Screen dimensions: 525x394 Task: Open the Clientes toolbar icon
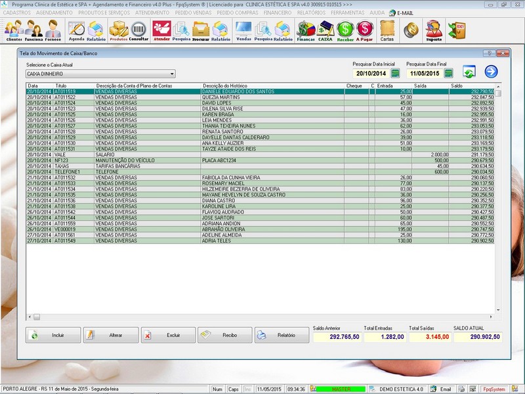(x=14, y=30)
